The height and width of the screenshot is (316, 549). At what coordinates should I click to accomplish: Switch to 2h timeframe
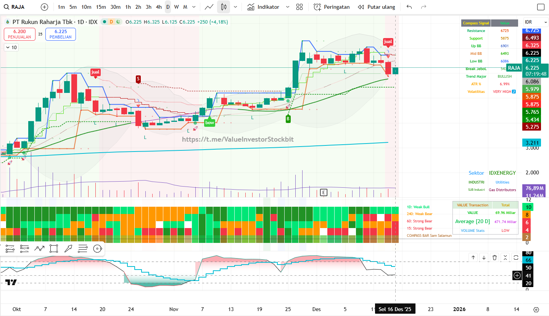pyautogui.click(x=138, y=7)
